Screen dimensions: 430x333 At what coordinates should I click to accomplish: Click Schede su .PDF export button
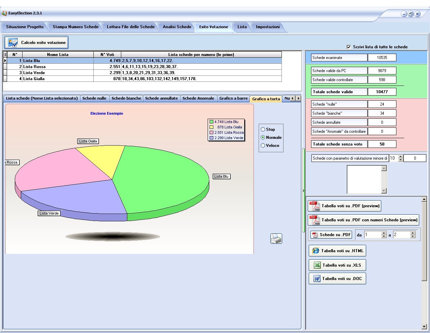pos(331,235)
